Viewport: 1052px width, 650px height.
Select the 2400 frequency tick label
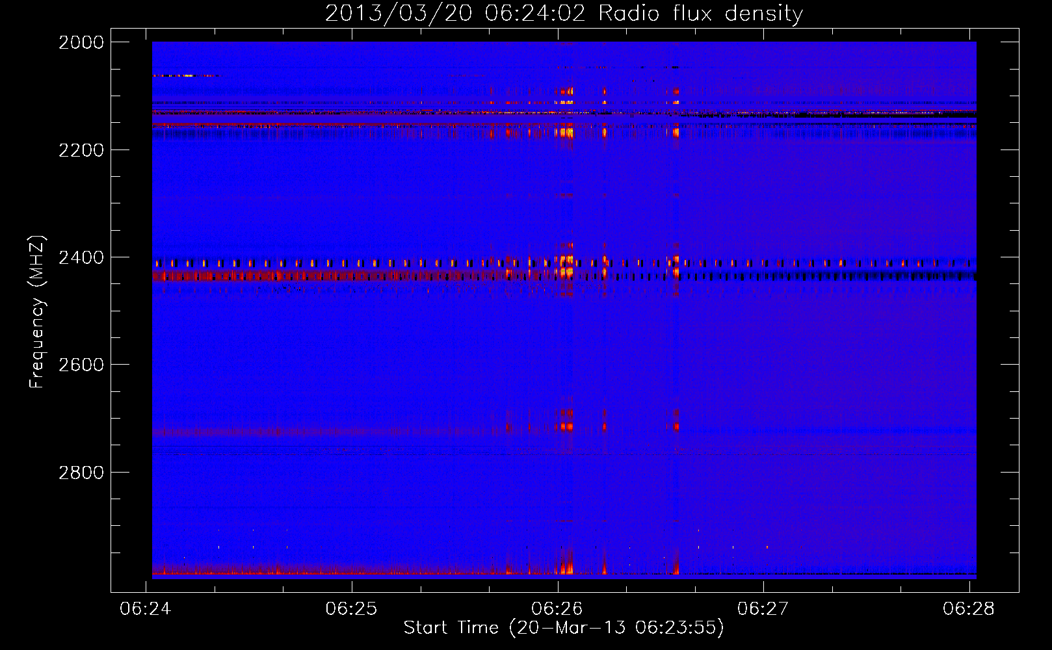tap(81, 257)
